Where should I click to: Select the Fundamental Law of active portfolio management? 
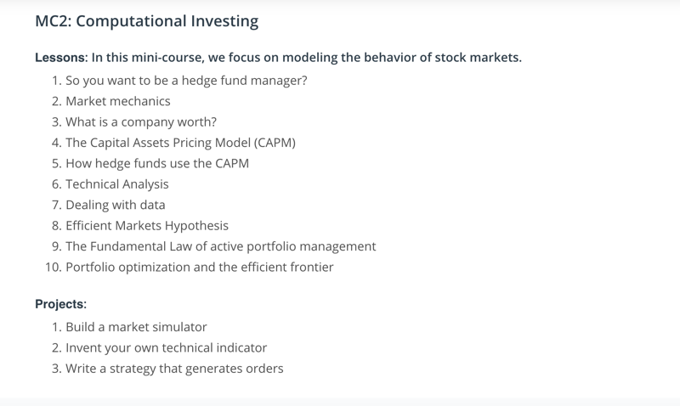(221, 246)
